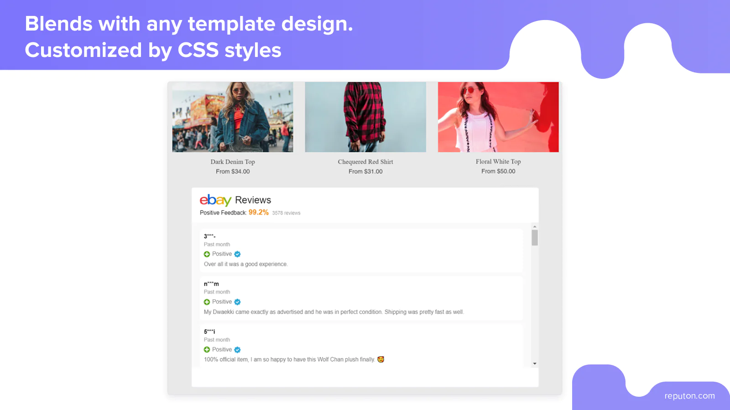The width and height of the screenshot is (730, 410).
Task: Click the From $34.00 price
Action: (233, 172)
